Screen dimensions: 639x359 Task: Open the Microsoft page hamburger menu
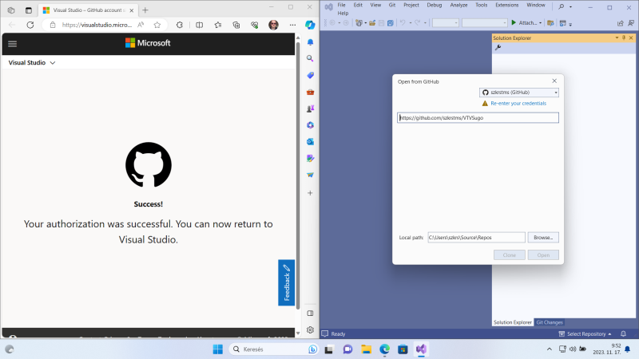(12, 44)
